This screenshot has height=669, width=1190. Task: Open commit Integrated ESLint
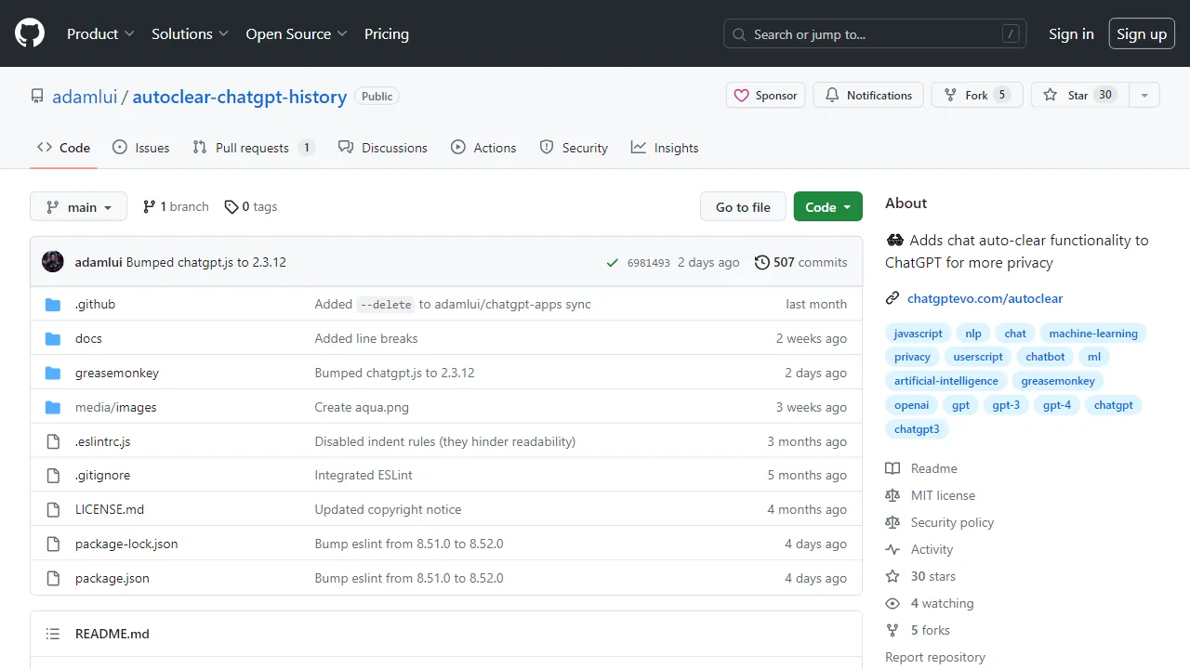click(x=364, y=475)
